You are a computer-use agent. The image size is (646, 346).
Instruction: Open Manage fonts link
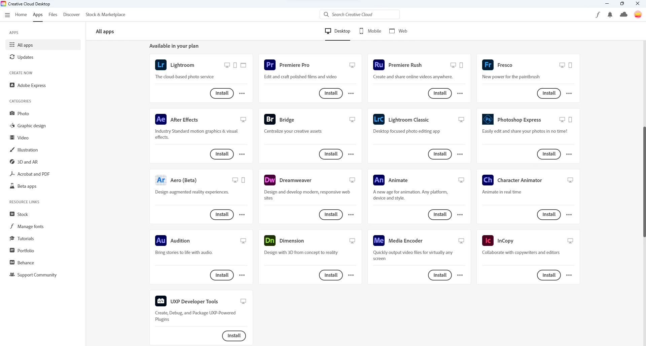click(x=43, y=226)
